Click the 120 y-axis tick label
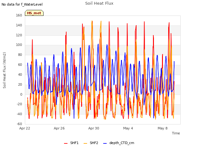199x149 pixels. tap(19, 35)
